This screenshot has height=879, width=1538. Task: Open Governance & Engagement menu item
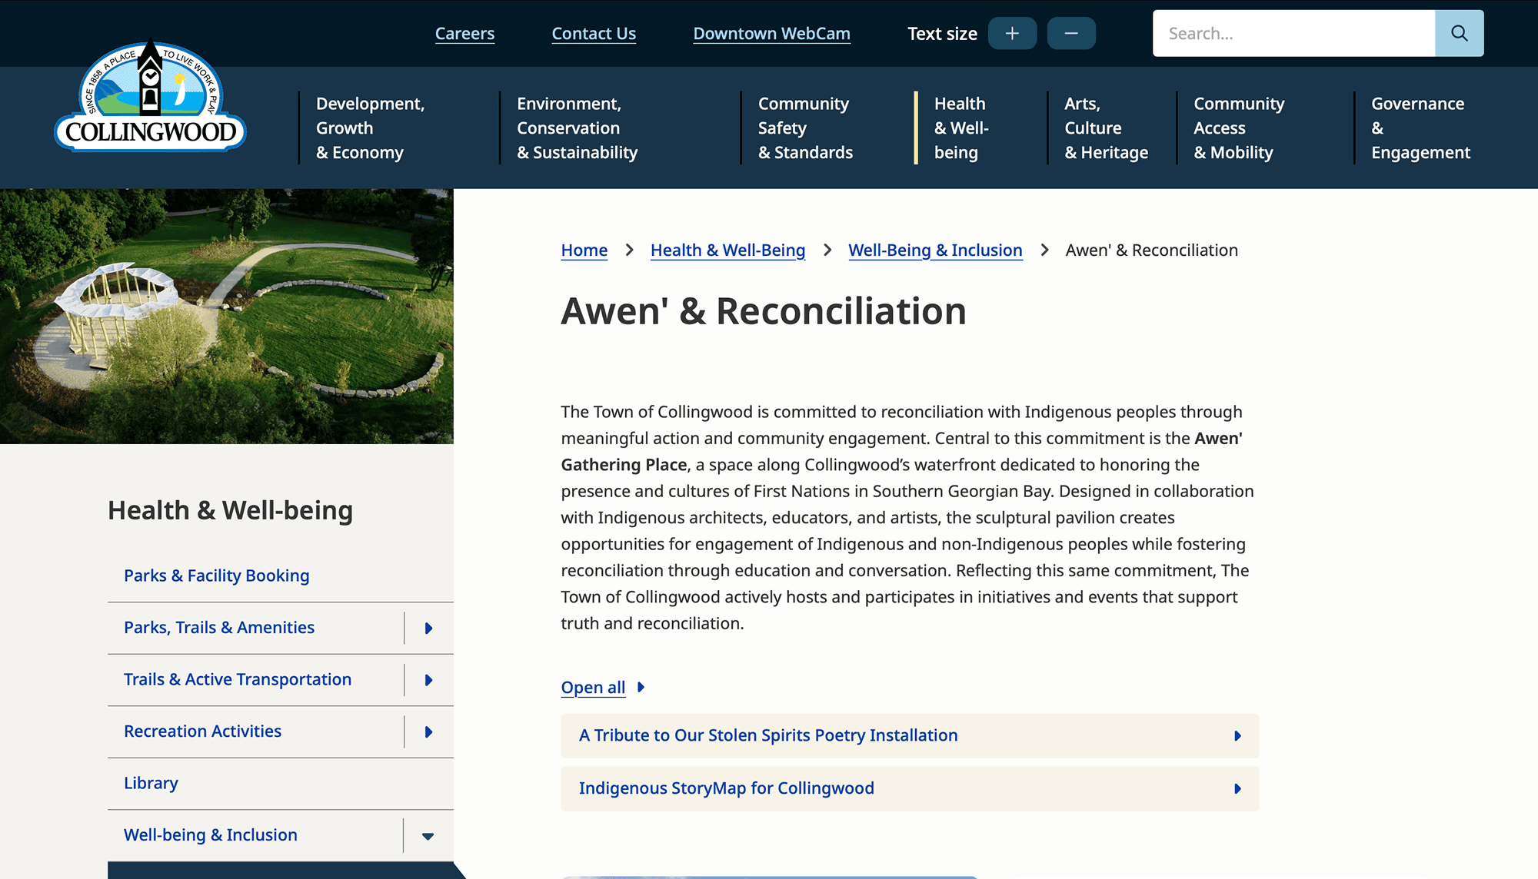pos(1420,128)
